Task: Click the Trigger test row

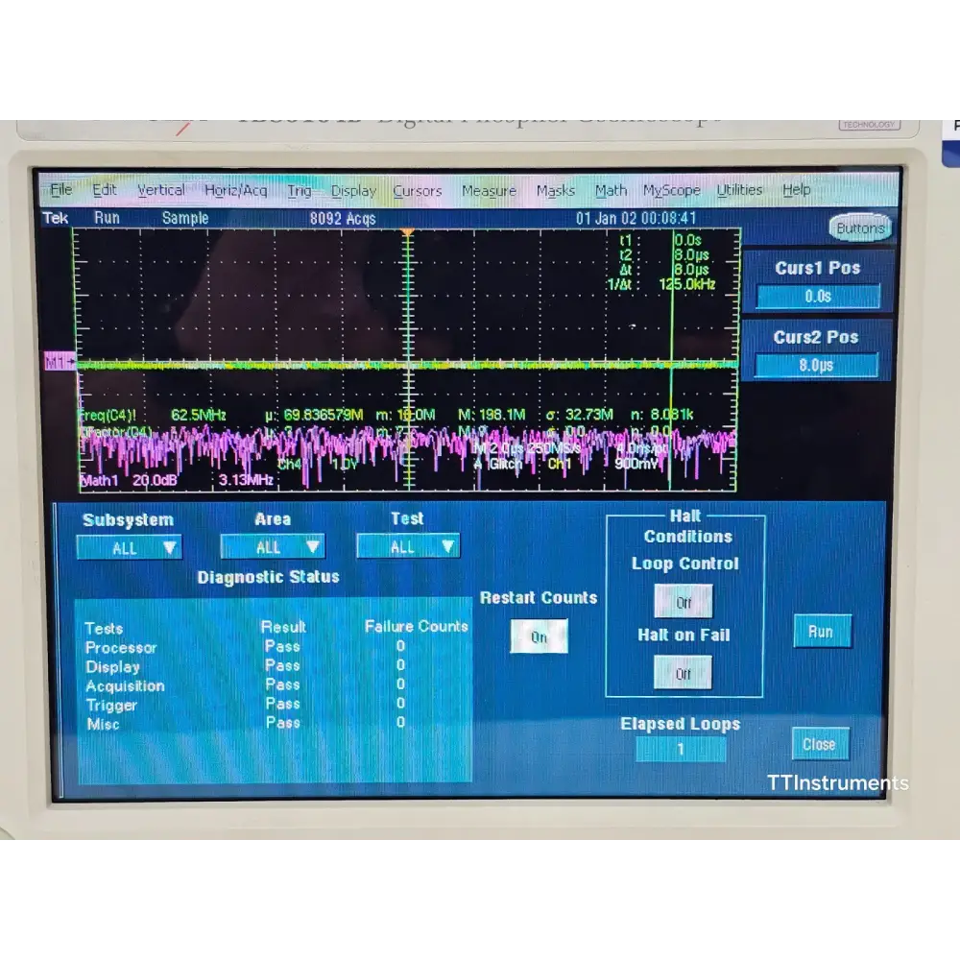Action: click(x=245, y=704)
